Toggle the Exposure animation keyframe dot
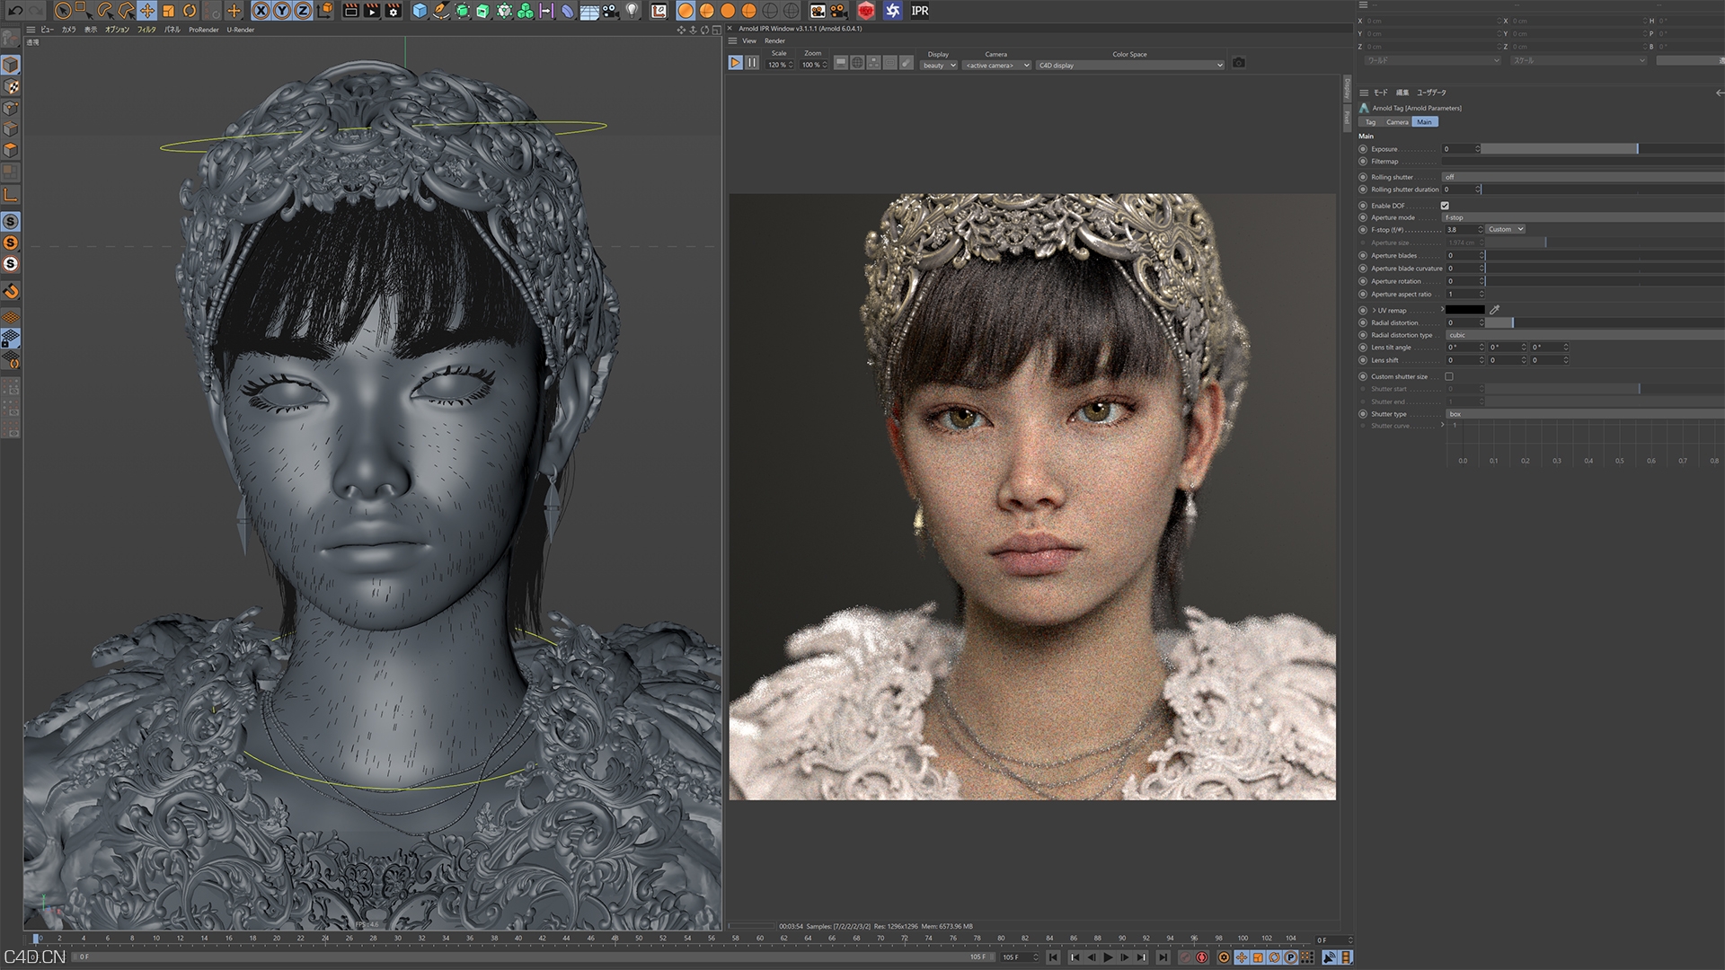 tap(1363, 149)
